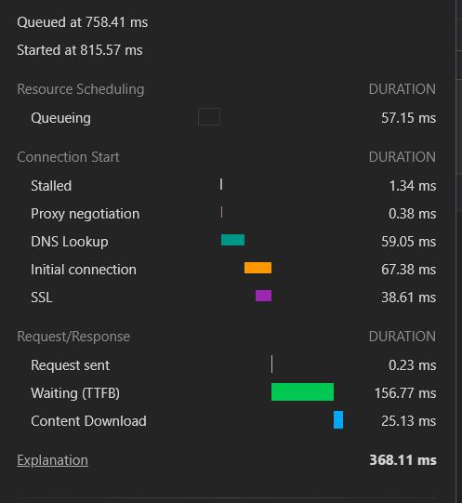The height and width of the screenshot is (503, 462).
Task: Click the total 368.11 ms value
Action: pos(403,460)
